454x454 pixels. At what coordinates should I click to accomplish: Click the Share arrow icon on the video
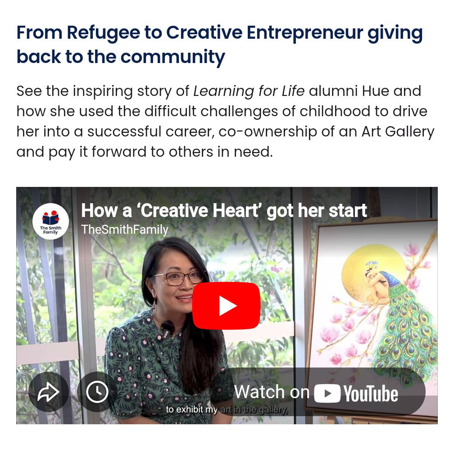click(49, 392)
